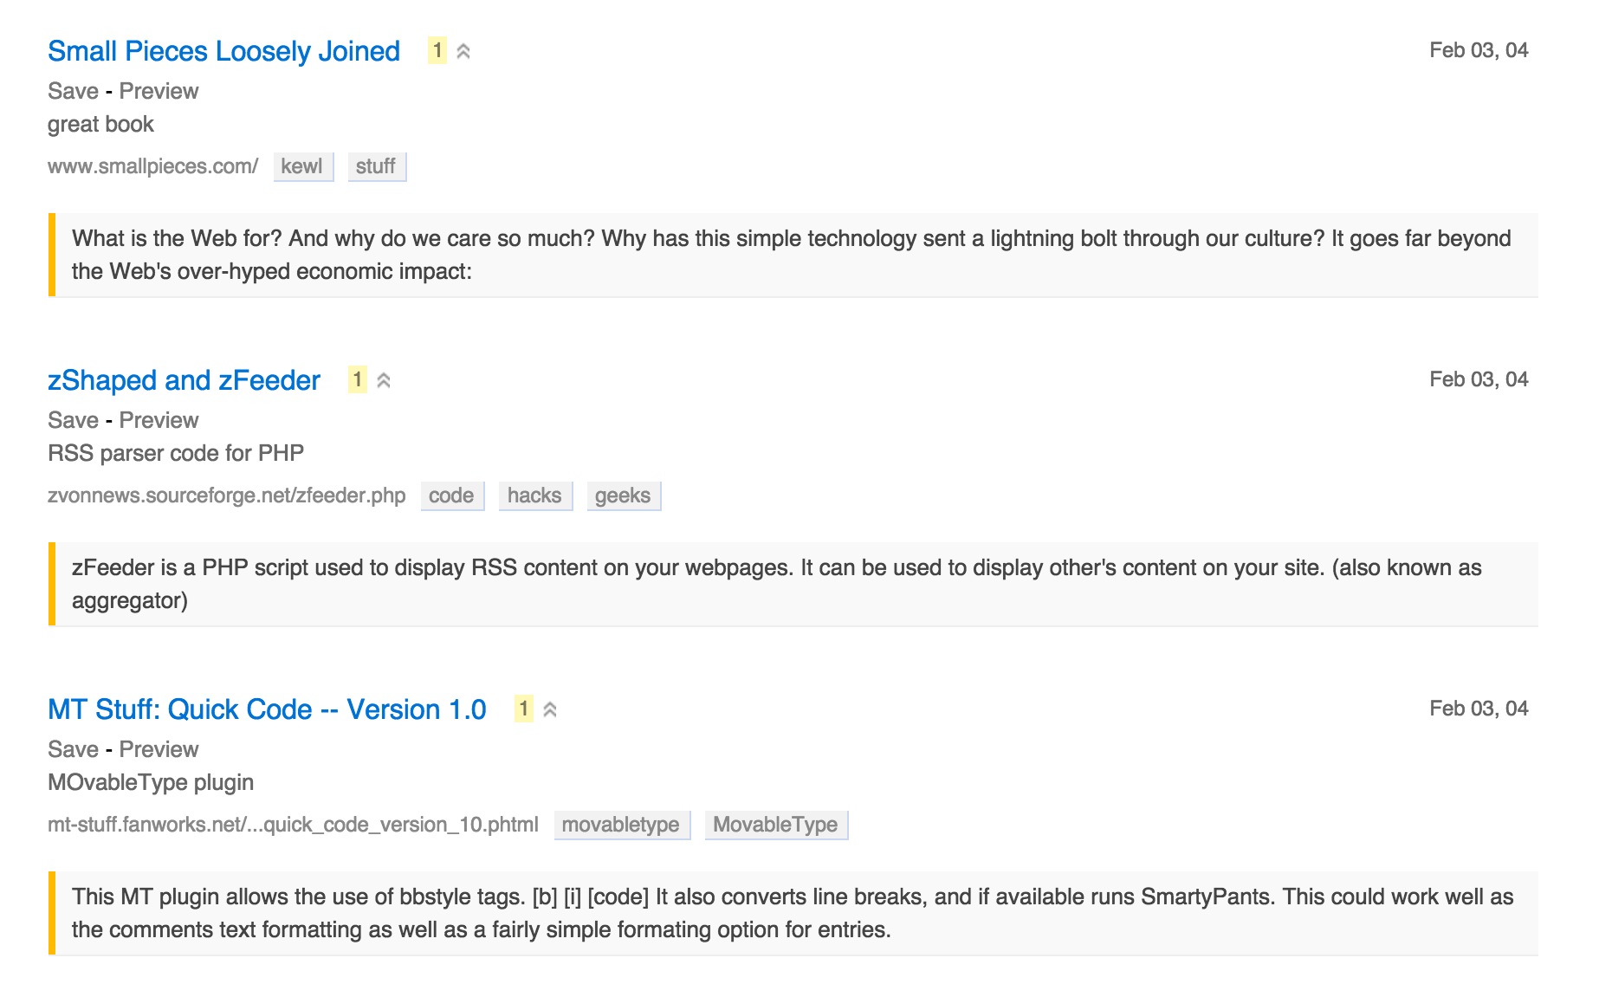
Task: Filter by the hacks tag
Action: 534,495
